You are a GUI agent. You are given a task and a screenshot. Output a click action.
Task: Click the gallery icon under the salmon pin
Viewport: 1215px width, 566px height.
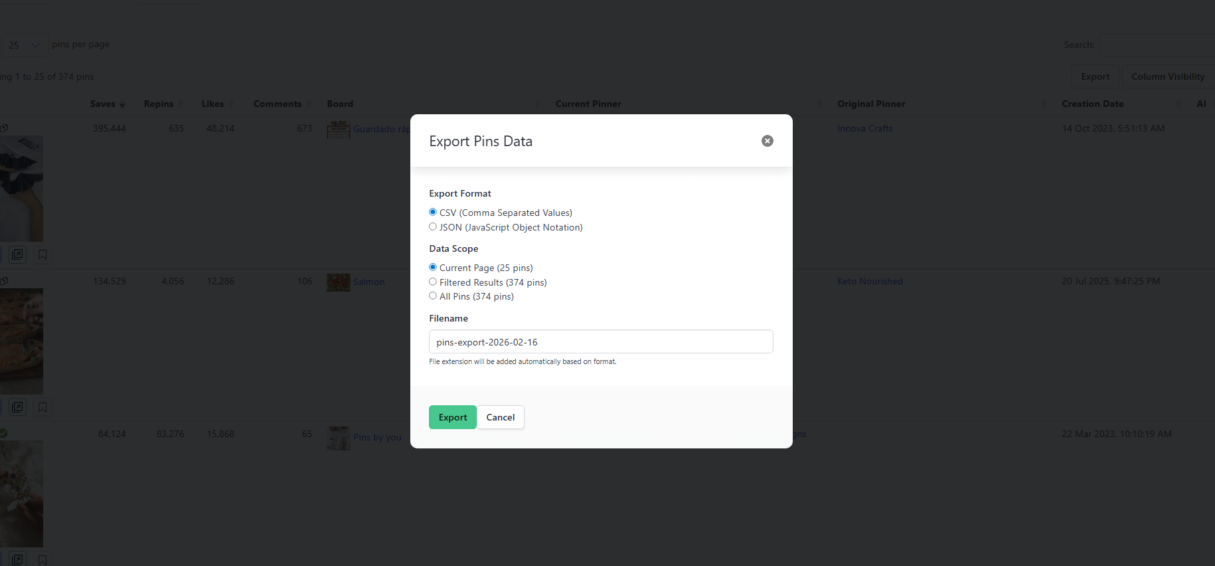point(18,407)
